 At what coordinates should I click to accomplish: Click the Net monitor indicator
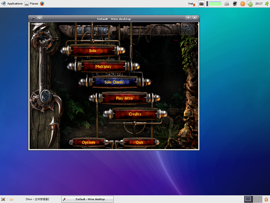(192, 4)
